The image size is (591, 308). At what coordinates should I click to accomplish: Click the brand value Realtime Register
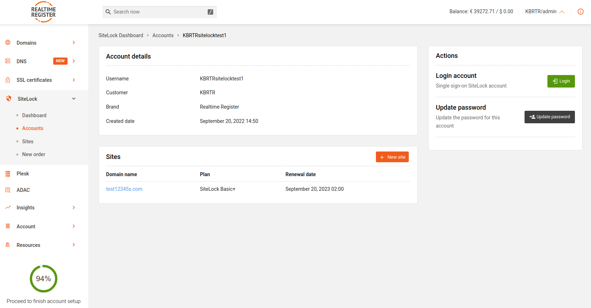(219, 107)
